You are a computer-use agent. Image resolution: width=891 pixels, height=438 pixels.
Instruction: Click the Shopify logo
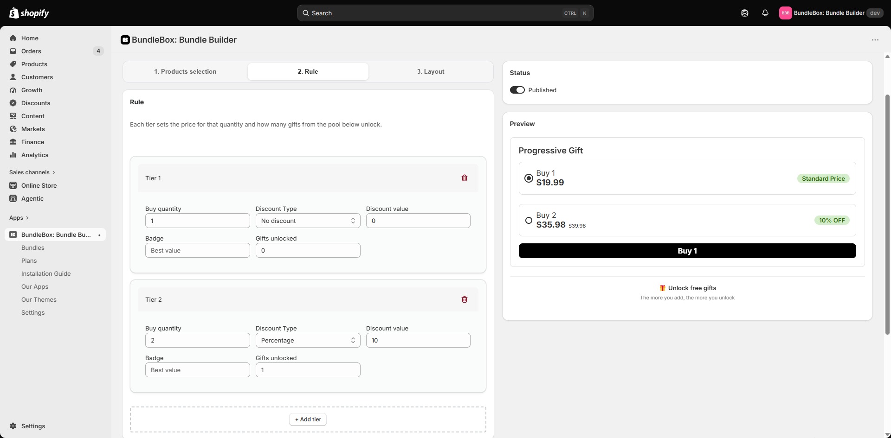(x=29, y=13)
